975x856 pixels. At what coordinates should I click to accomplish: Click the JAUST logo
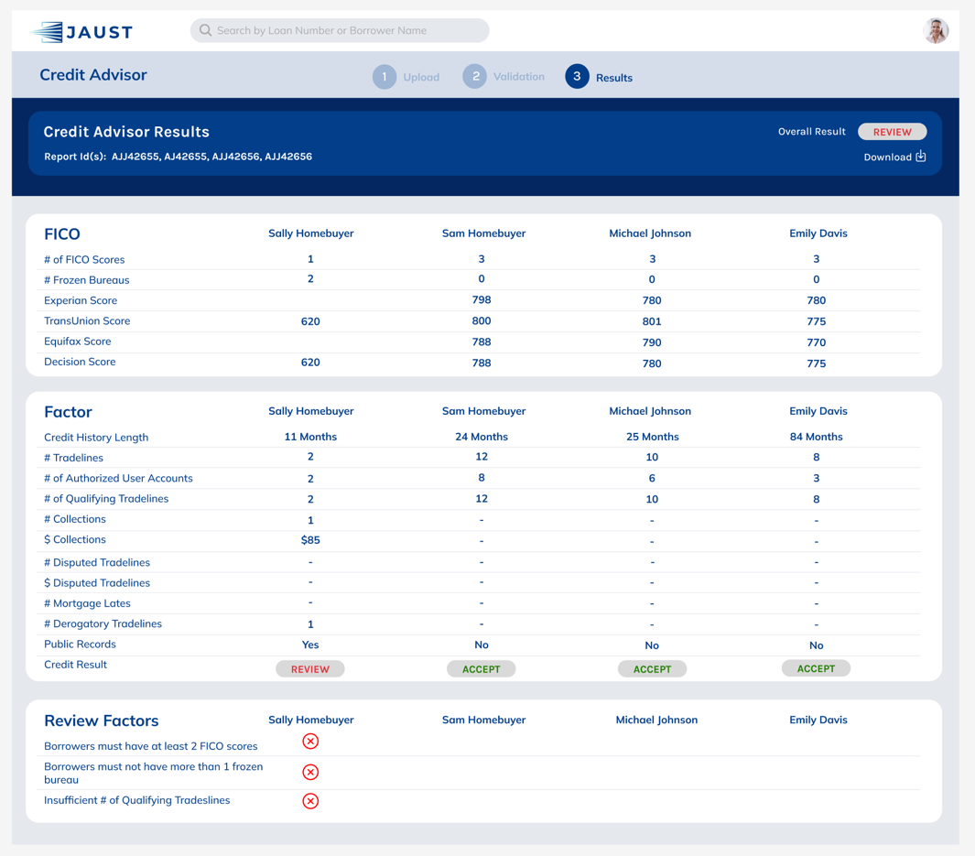tap(81, 32)
